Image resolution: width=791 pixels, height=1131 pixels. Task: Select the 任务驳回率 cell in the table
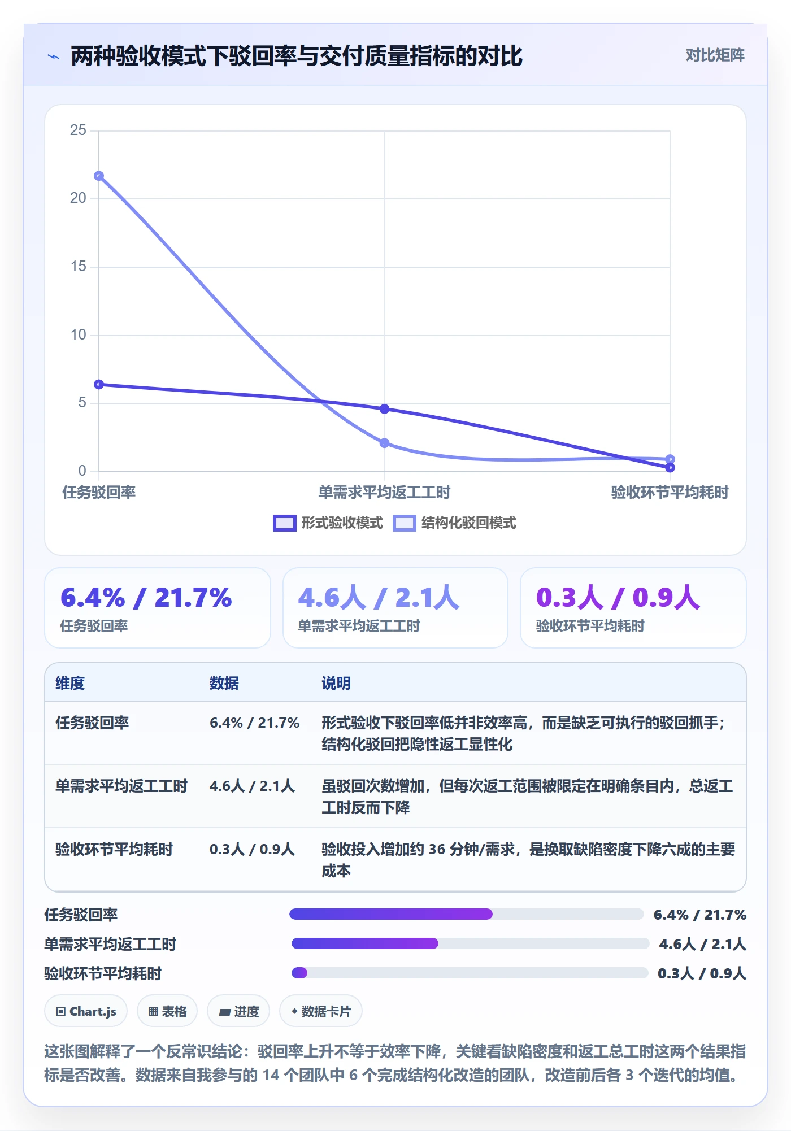coord(92,723)
